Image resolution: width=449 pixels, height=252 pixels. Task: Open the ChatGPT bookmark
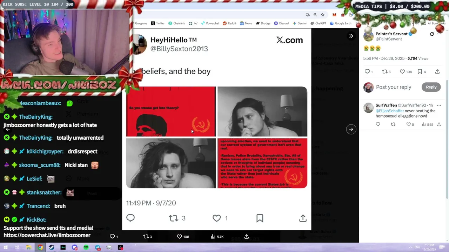click(318, 23)
